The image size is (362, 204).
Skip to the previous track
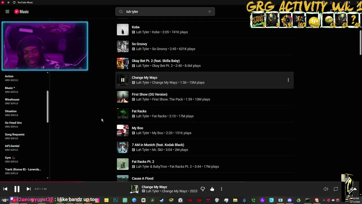5,189
